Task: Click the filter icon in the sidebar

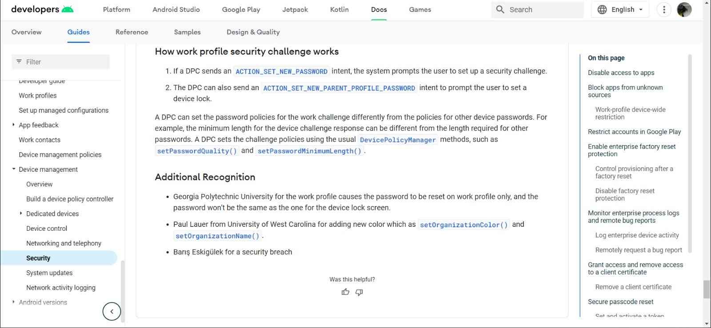Action: tap(18, 62)
